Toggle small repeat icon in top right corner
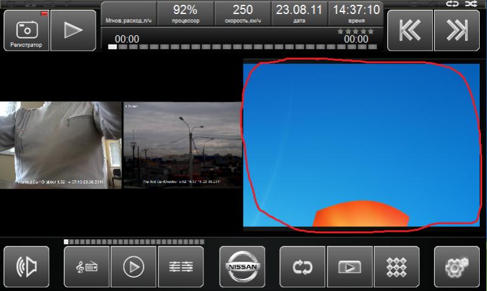The image size is (487, 291). (452, 4)
